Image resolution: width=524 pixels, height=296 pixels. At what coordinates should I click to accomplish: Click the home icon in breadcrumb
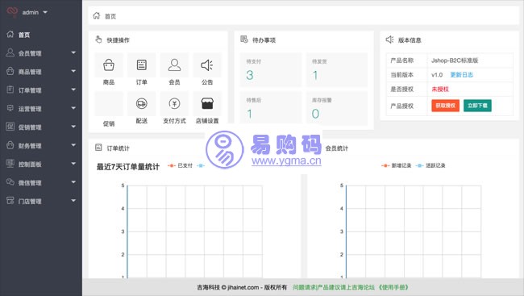[x=97, y=15]
